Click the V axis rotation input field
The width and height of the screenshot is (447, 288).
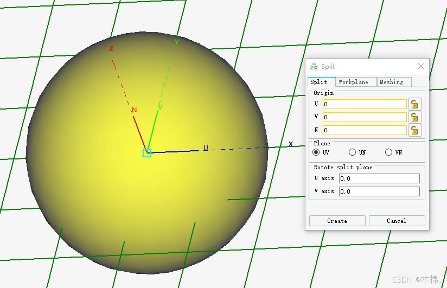[x=379, y=191]
